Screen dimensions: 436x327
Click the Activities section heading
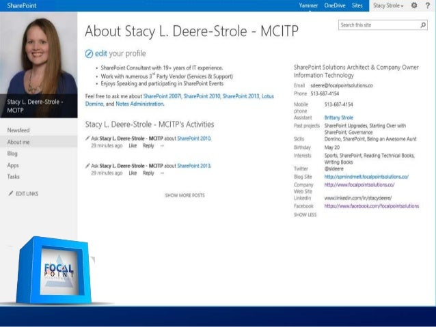[150, 124]
